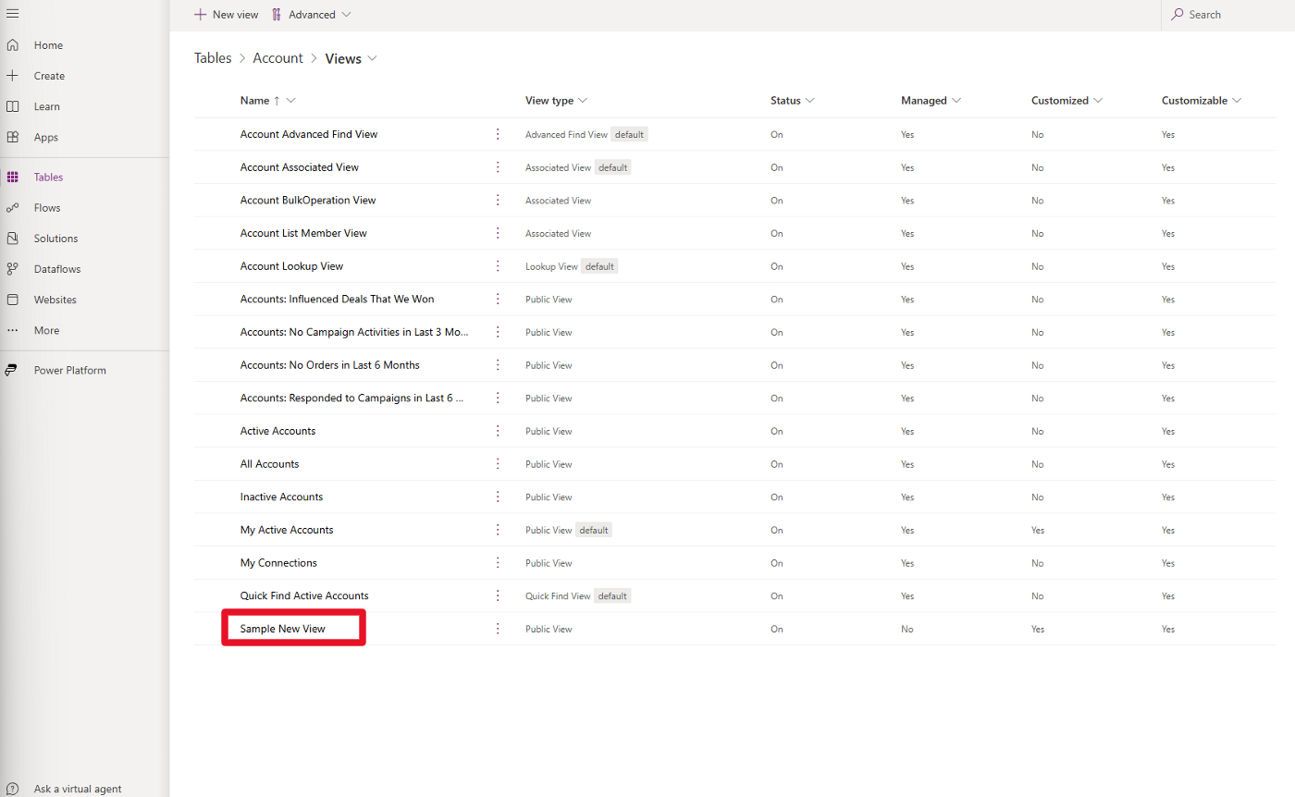Open more options for Account List Member View

[x=498, y=233]
